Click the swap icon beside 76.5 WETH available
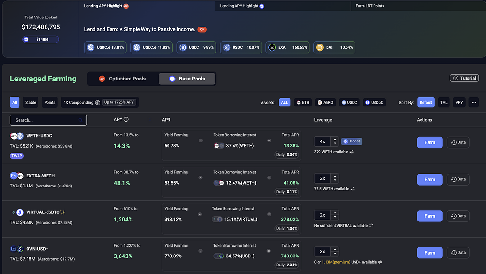486x274 pixels. 353,189
